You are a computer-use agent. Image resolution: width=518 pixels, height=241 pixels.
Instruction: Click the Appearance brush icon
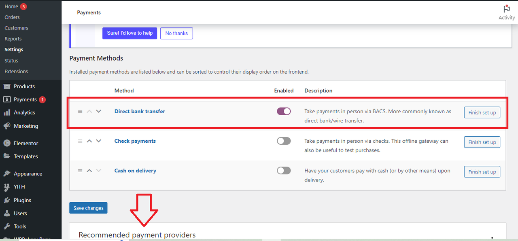pyautogui.click(x=7, y=173)
